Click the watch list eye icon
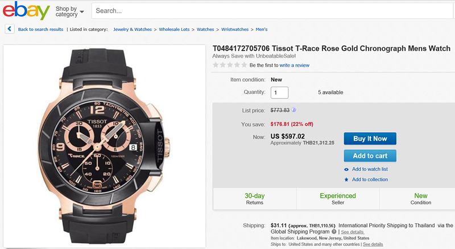The image size is (455, 249). click(346, 169)
